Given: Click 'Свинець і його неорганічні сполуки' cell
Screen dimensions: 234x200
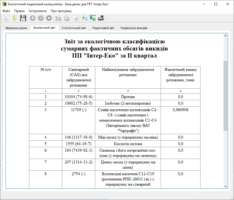Looking at the screenshot, I should tap(128, 153).
